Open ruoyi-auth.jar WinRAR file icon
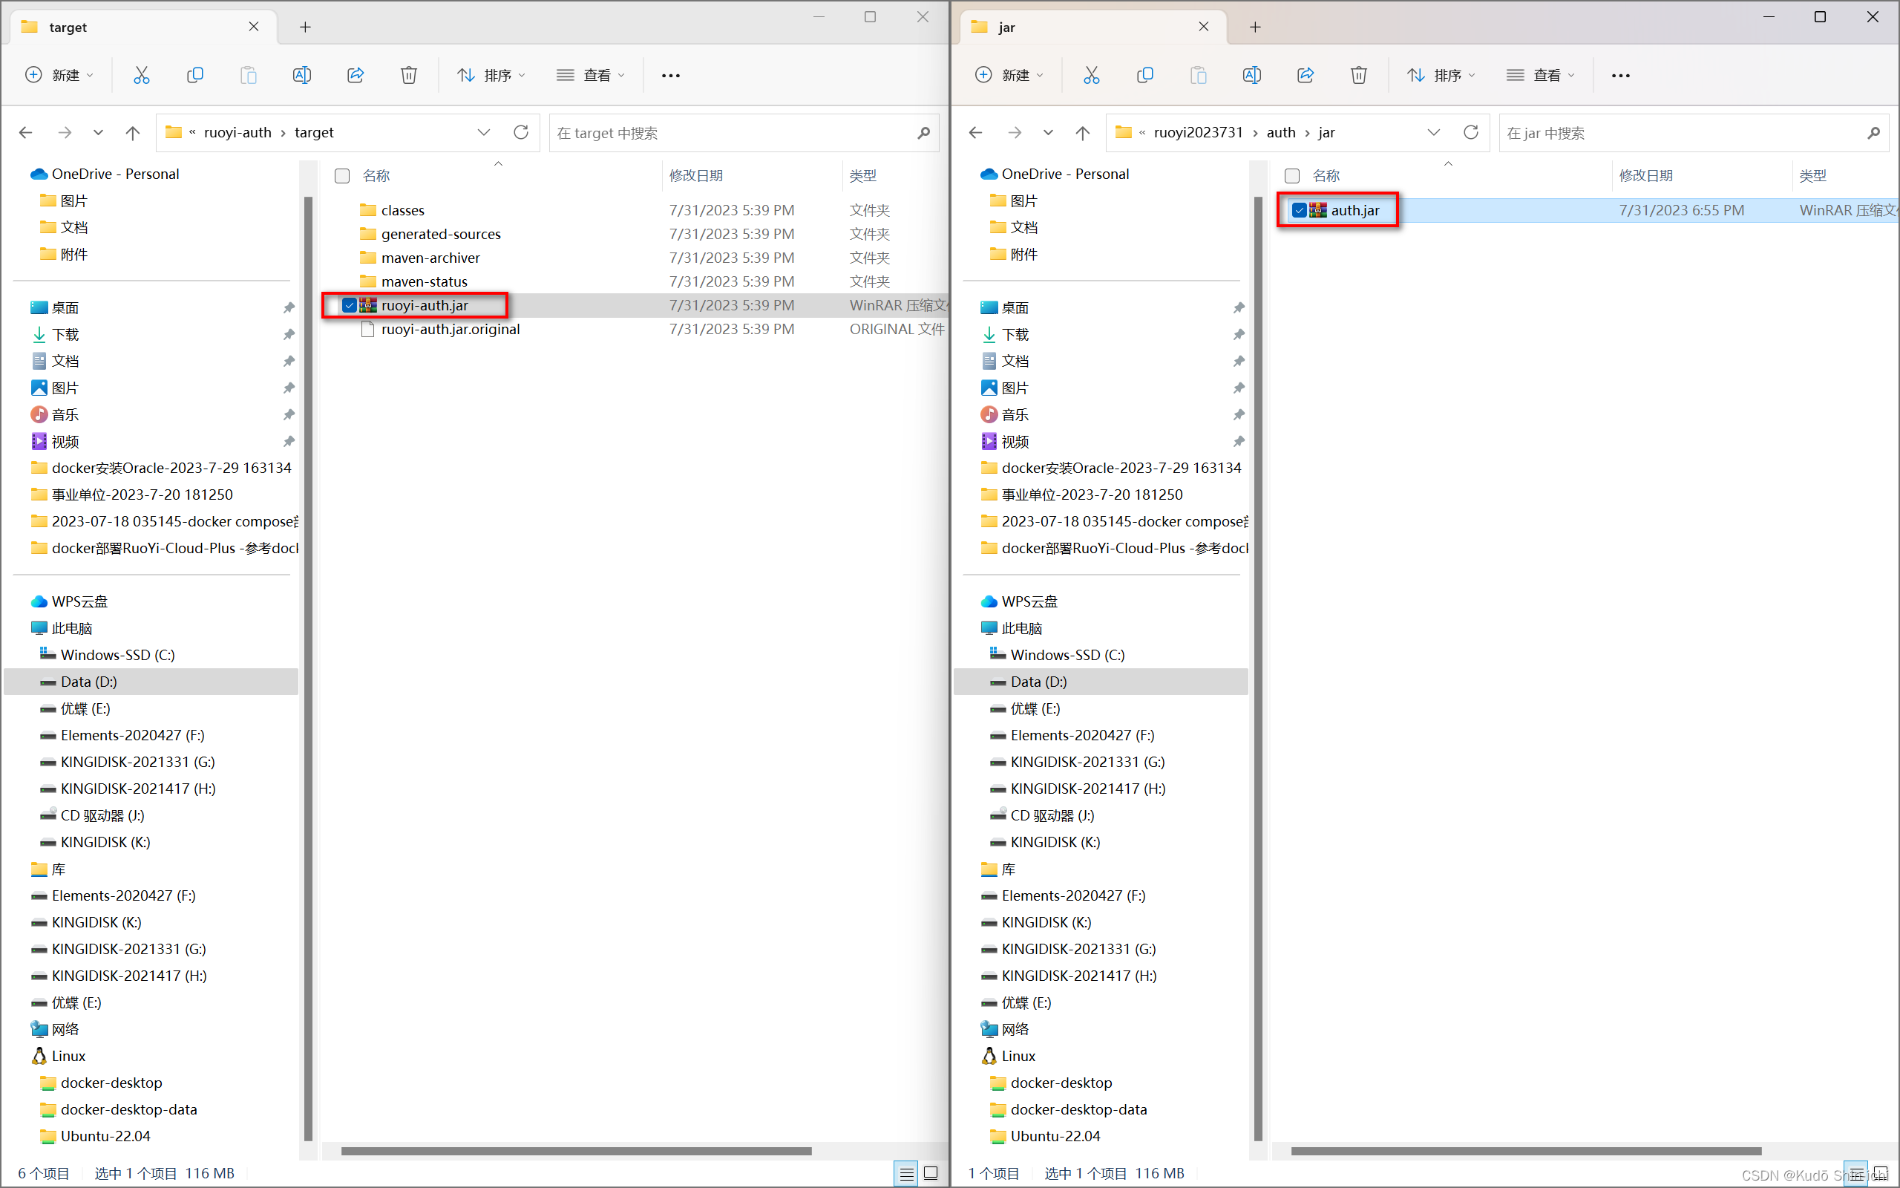 368,305
